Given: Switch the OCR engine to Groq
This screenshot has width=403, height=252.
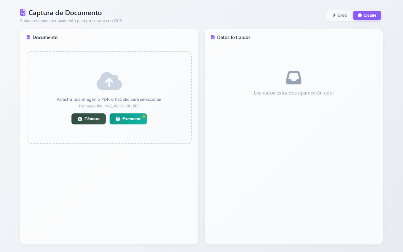Looking at the screenshot, I should point(339,15).
